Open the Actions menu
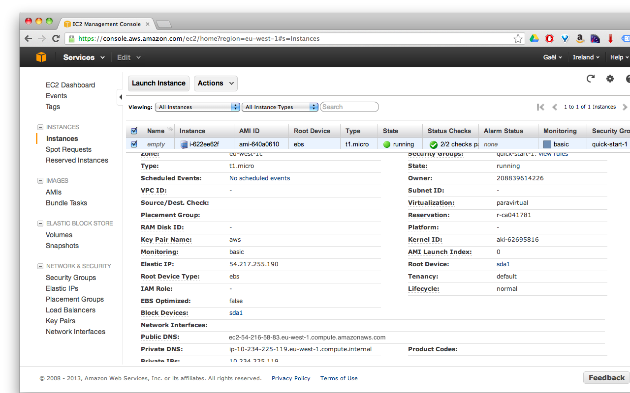Image resolution: width=630 pixels, height=393 pixels. 216,84
